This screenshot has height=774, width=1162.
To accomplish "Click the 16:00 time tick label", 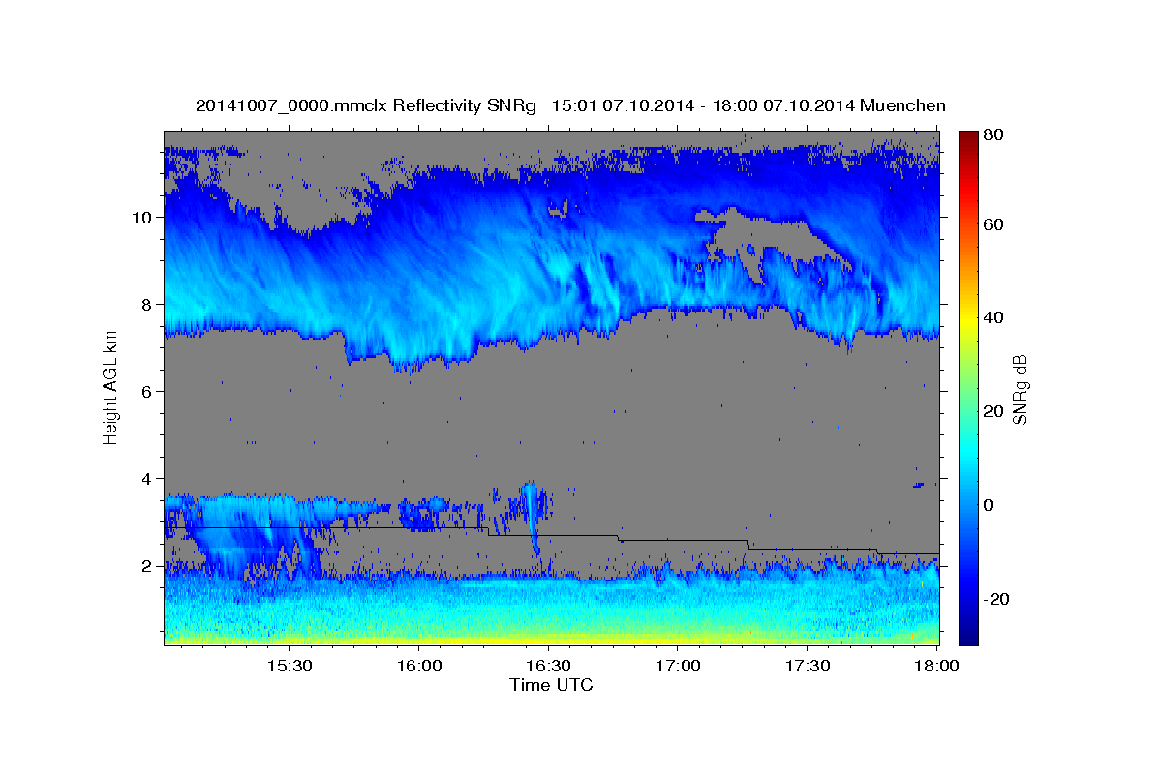I will pyautogui.click(x=418, y=666).
